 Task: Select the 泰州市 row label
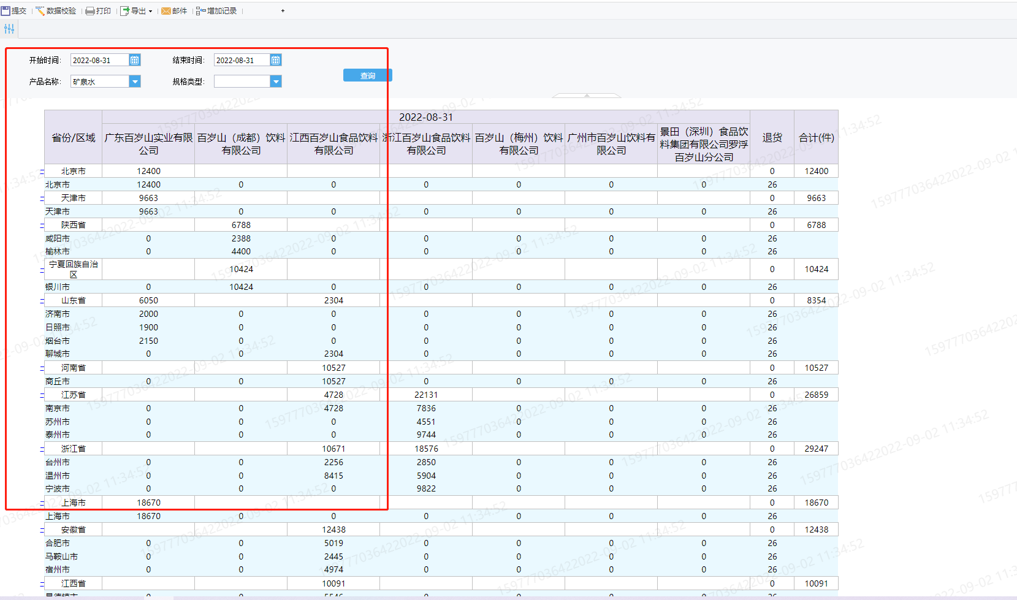coord(58,435)
